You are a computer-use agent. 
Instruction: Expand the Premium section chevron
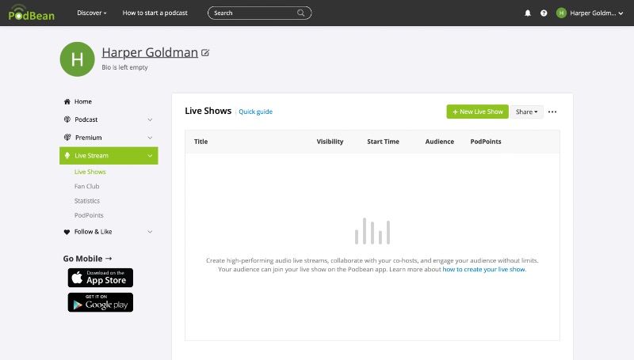pos(150,138)
